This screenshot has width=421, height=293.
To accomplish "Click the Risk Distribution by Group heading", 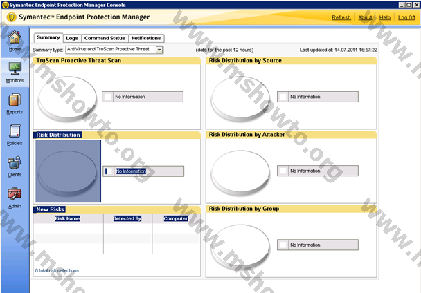I will [244, 209].
